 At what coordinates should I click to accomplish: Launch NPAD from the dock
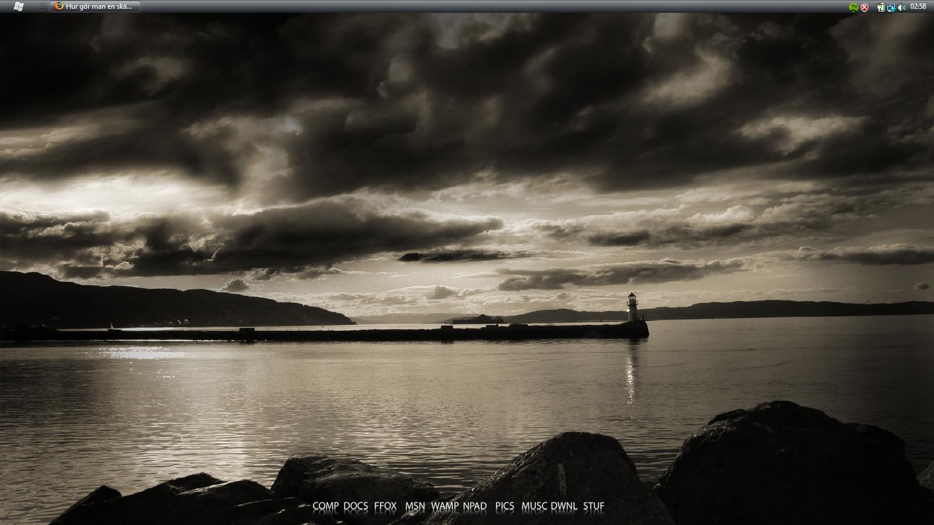click(475, 506)
